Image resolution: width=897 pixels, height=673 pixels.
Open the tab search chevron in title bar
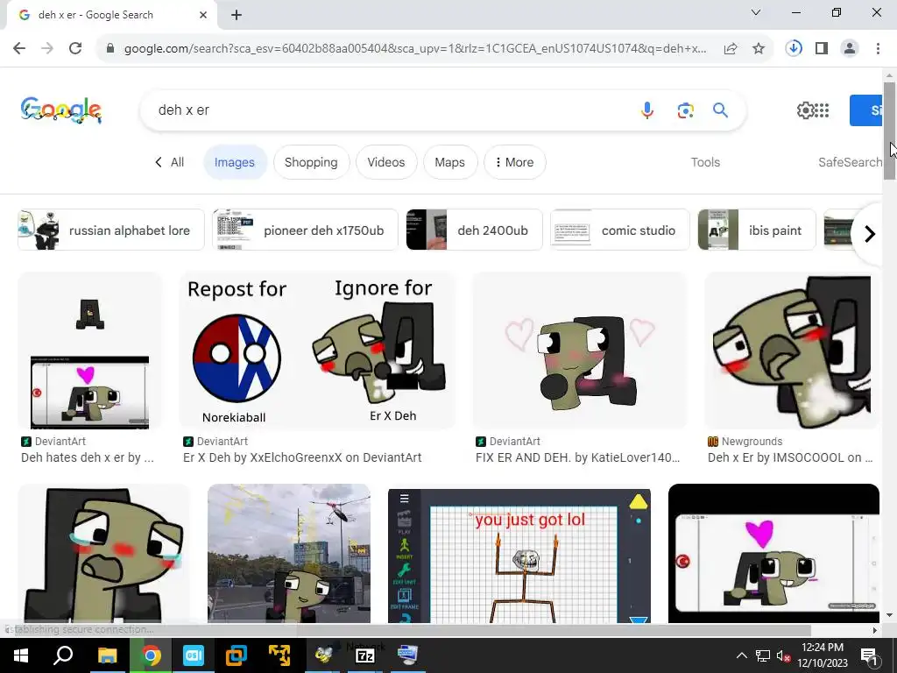(756, 12)
